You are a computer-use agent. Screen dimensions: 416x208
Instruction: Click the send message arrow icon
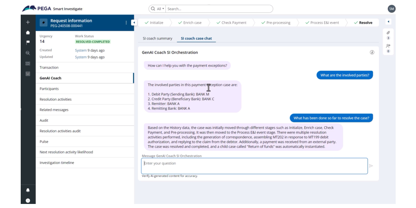tap(371, 166)
